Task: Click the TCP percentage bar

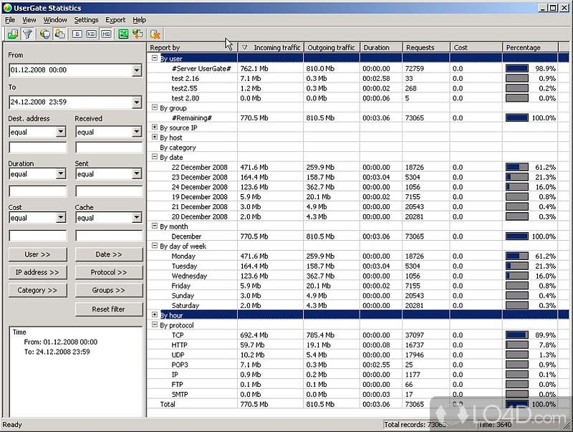Action: 516,335
